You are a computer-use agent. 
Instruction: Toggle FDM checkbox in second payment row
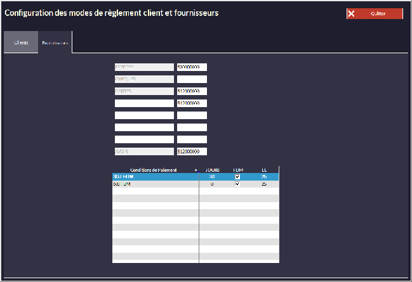237,184
